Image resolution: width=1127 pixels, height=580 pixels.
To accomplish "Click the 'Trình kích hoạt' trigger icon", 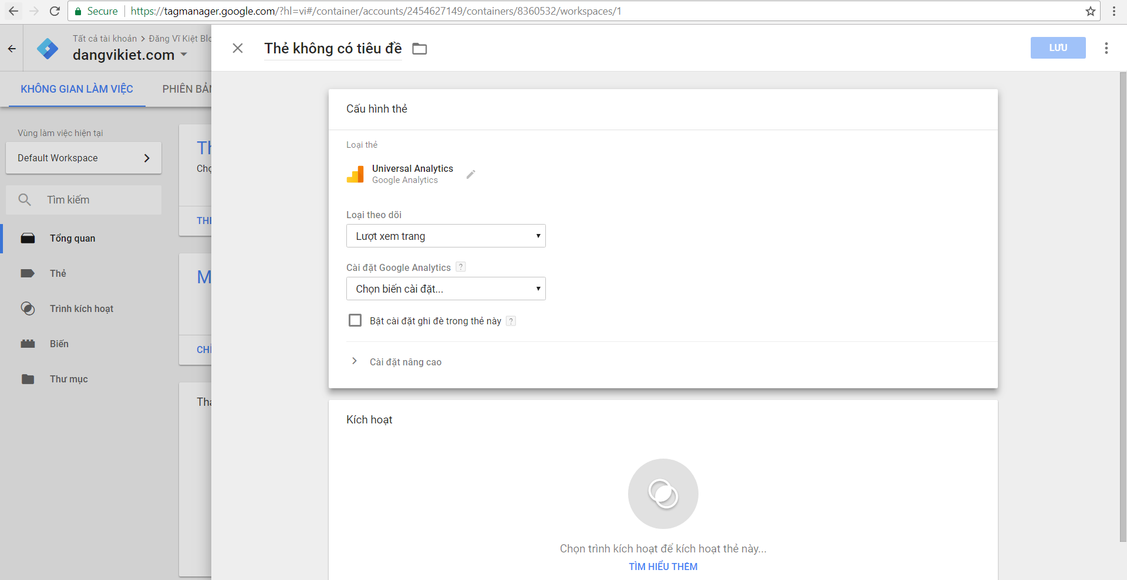I will coord(28,308).
